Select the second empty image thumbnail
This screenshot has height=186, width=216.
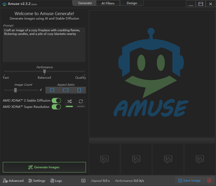(x=136, y=159)
